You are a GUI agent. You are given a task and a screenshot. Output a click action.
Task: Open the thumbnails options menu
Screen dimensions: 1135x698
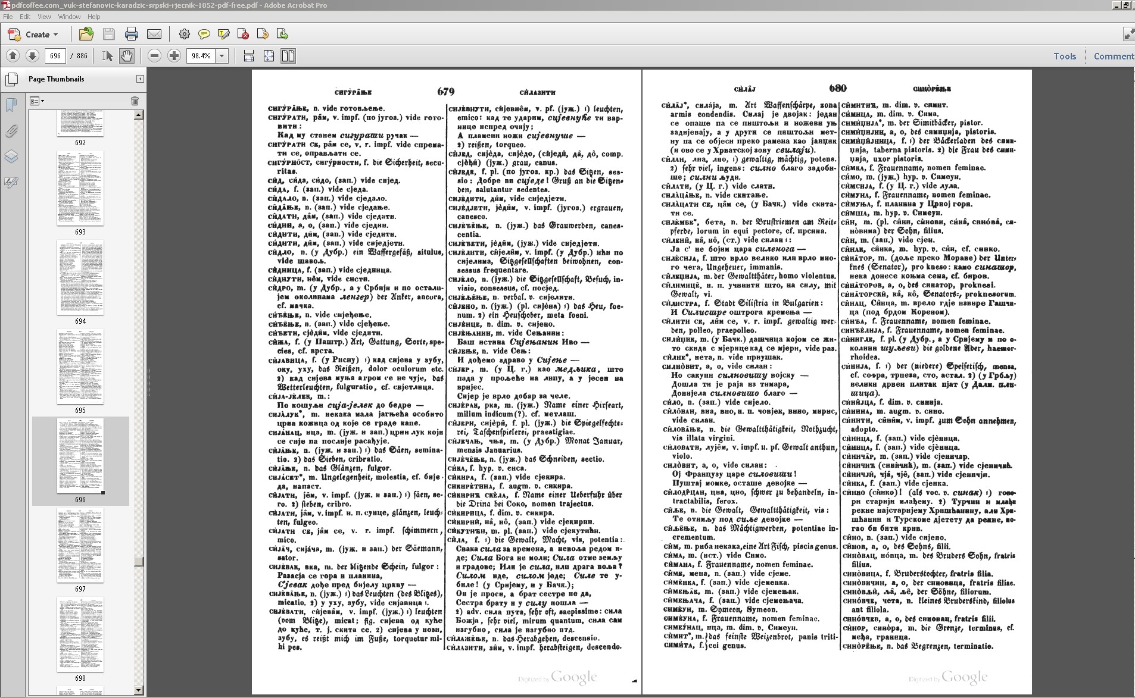(37, 101)
